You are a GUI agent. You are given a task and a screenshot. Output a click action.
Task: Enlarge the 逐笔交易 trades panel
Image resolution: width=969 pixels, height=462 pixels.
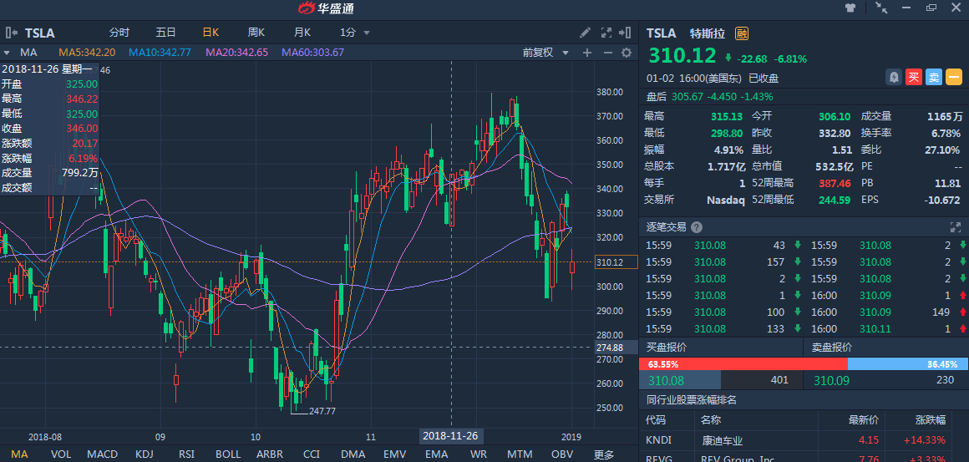point(956,227)
